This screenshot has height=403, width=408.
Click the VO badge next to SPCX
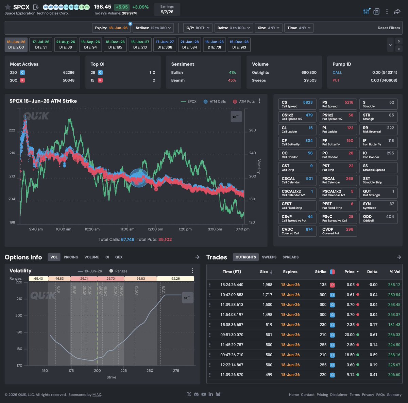pos(87,7)
